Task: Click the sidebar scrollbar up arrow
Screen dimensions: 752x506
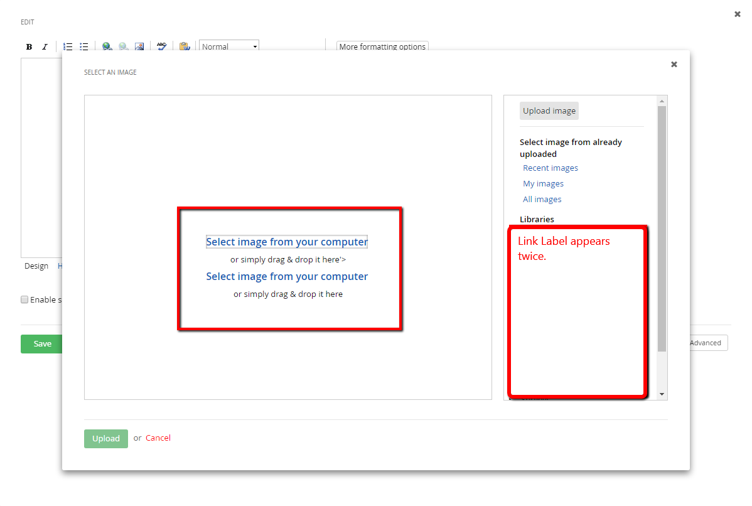Action: pyautogui.click(x=662, y=101)
